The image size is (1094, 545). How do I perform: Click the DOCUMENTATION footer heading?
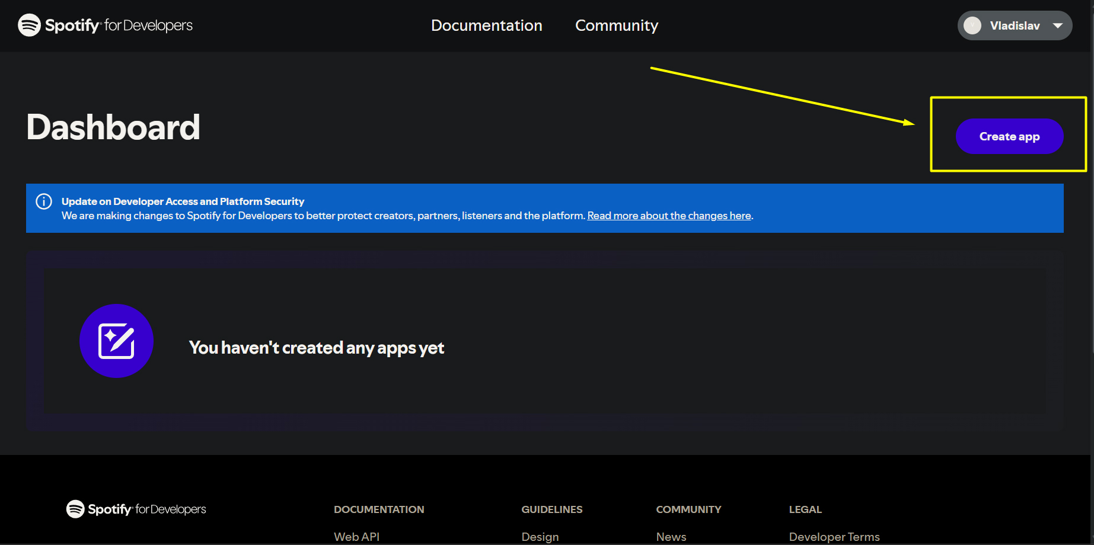point(378,509)
